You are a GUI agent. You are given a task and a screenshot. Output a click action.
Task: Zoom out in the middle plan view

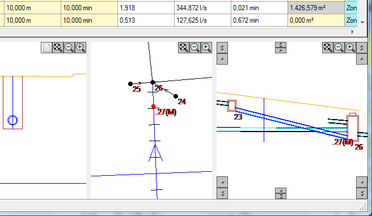(195, 48)
